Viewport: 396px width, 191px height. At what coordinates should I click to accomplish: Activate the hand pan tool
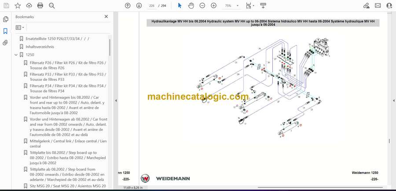coord(191,6)
